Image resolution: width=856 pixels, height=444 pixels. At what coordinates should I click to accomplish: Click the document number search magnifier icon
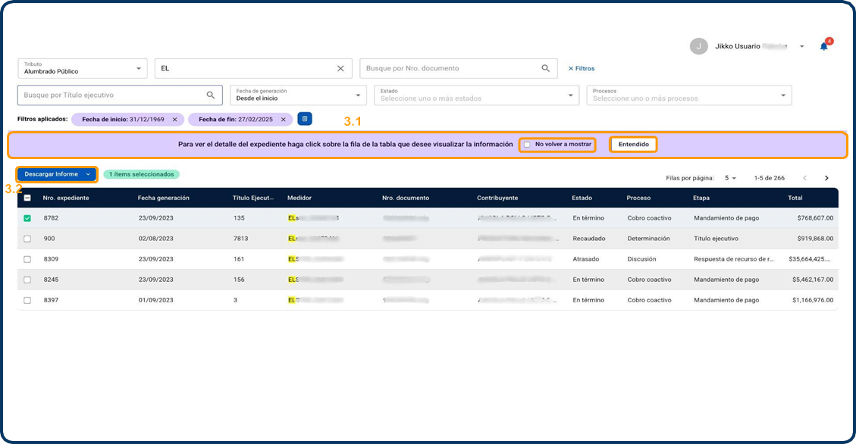[545, 68]
